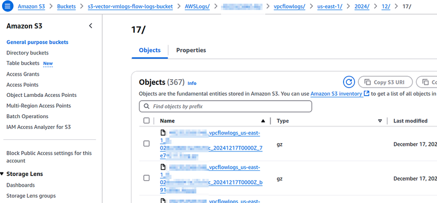Click the Type column header
Viewport: 437px width, 203px height.
pos(282,121)
